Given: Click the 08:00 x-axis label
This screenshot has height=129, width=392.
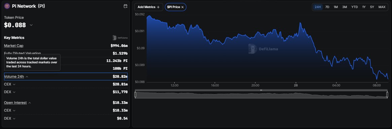Looking at the screenshot, I should [x=377, y=85].
